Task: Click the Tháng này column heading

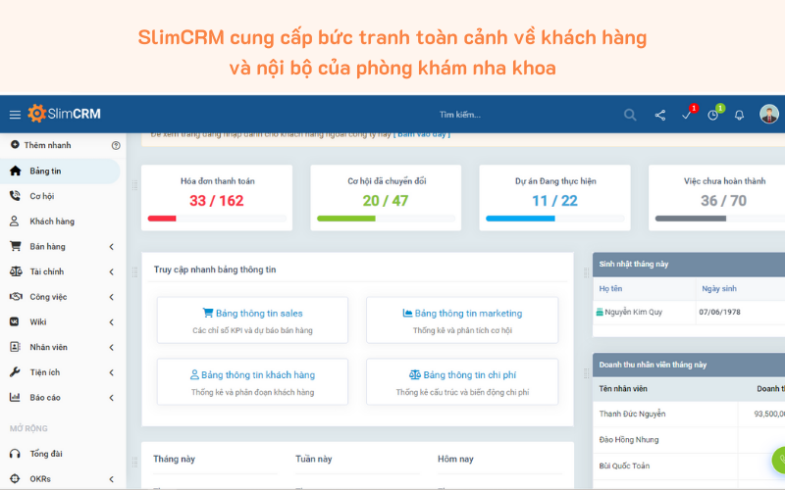Action: tap(175, 459)
